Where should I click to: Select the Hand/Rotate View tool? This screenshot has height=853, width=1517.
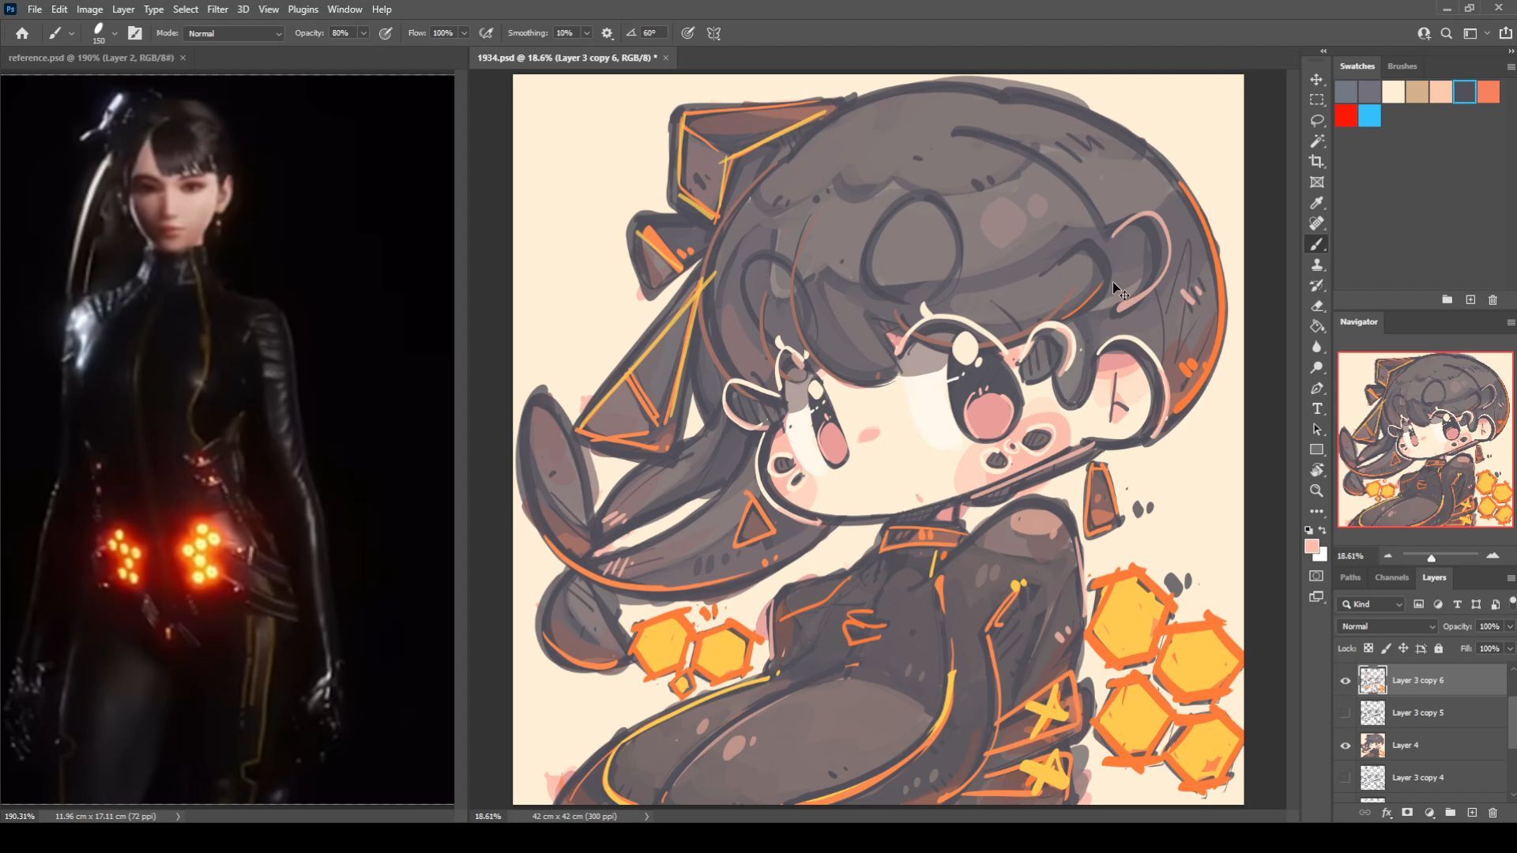[x=1316, y=471]
